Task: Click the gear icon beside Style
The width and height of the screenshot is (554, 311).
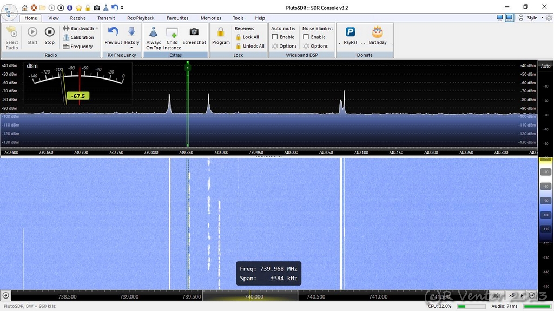Action: (549, 18)
